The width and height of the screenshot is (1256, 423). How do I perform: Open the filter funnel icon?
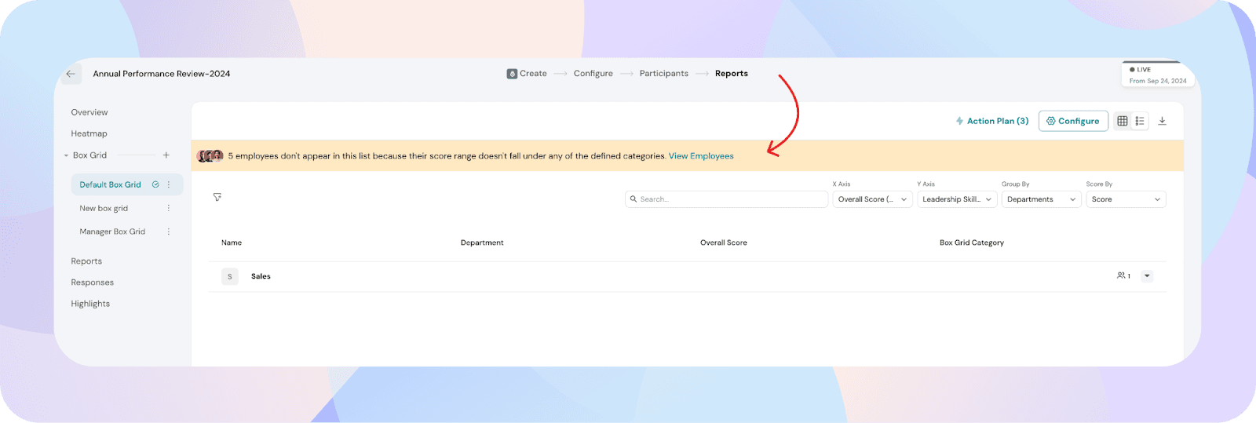(217, 197)
